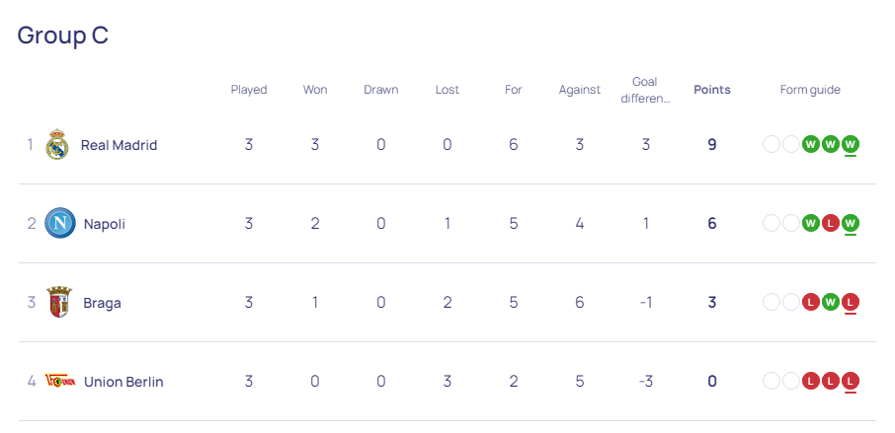Viewport: 895px width, 433px height.
Task: Open the Napoli team link
Action: point(104,224)
